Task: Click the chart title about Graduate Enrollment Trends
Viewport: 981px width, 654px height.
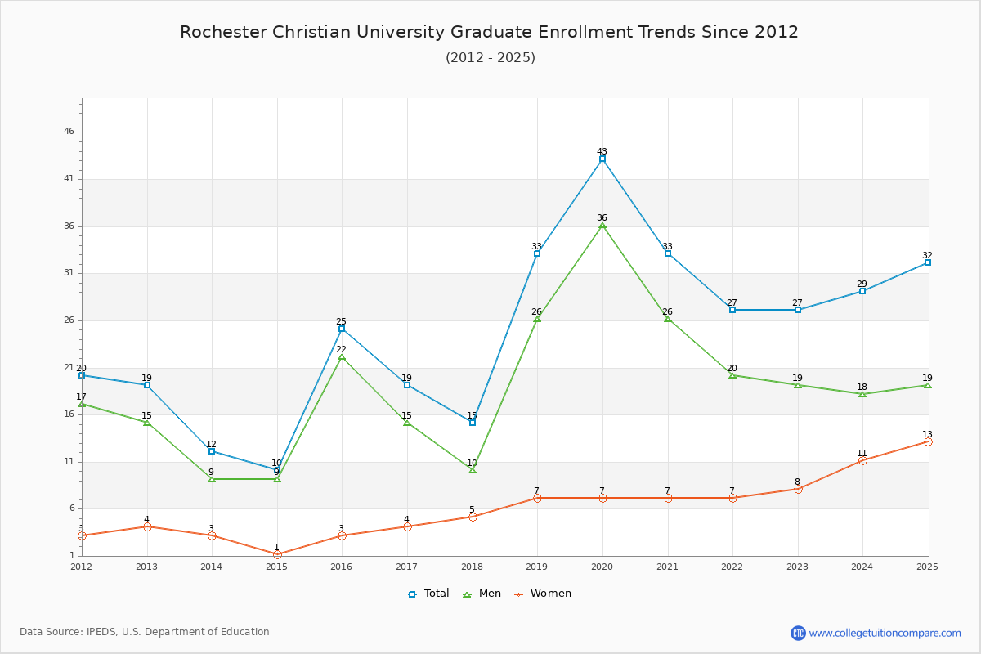Action: (490, 32)
